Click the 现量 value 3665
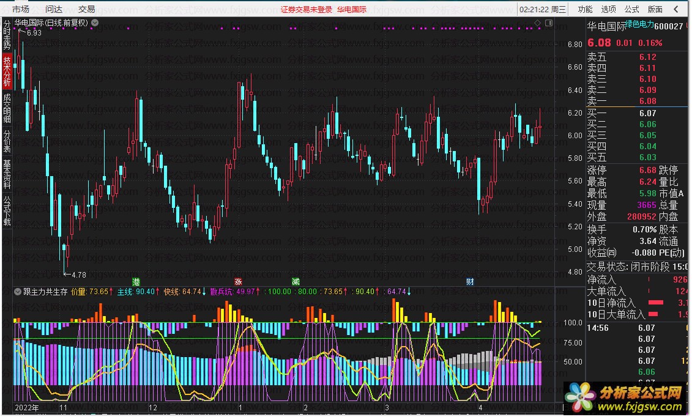Viewport: 692px width, 417px height. (x=647, y=205)
